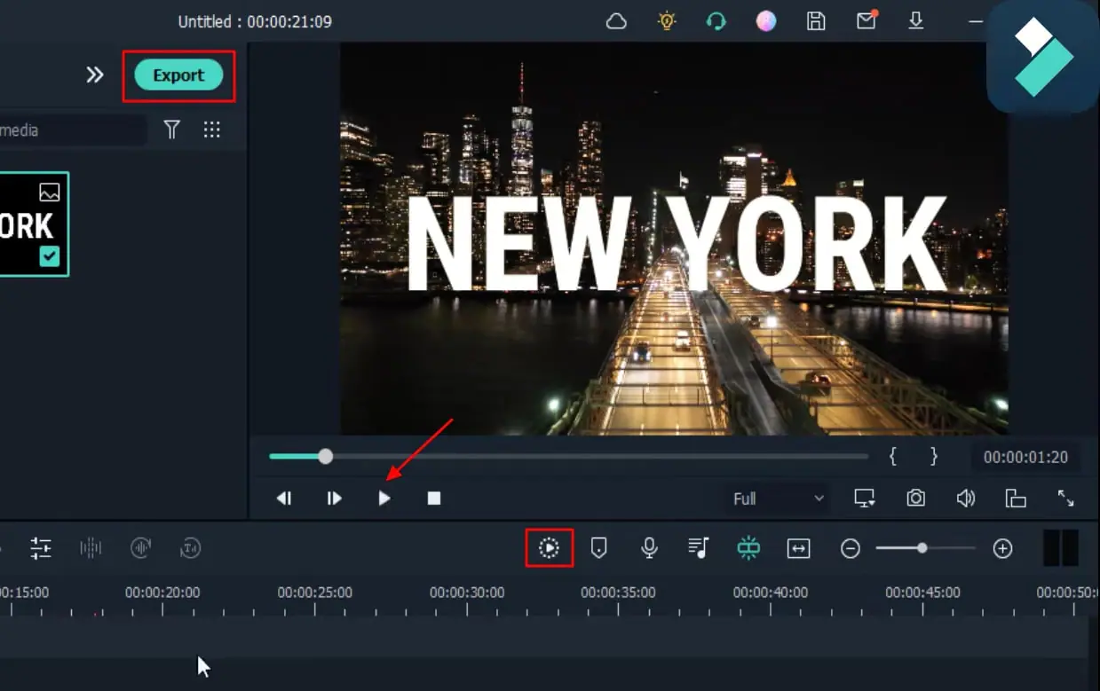Open headset support icon
The height and width of the screenshot is (691, 1100).
[x=716, y=21]
